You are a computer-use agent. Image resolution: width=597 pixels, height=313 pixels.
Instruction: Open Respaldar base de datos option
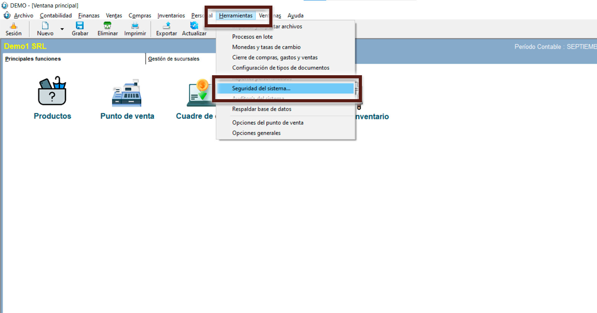click(x=261, y=109)
